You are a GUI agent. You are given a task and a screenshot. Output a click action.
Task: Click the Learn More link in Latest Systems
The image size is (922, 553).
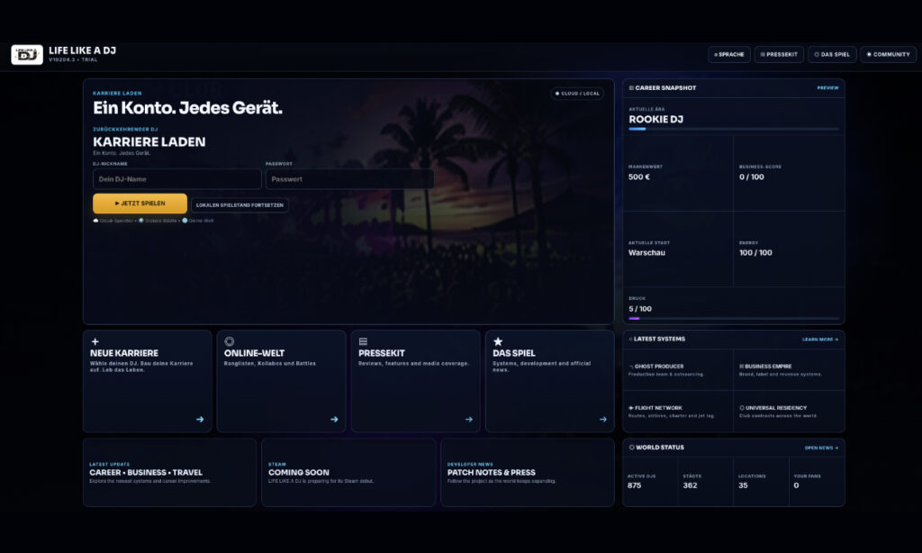point(820,340)
